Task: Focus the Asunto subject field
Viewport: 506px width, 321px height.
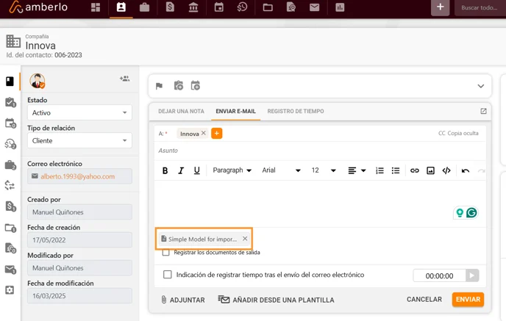Action: [320, 151]
